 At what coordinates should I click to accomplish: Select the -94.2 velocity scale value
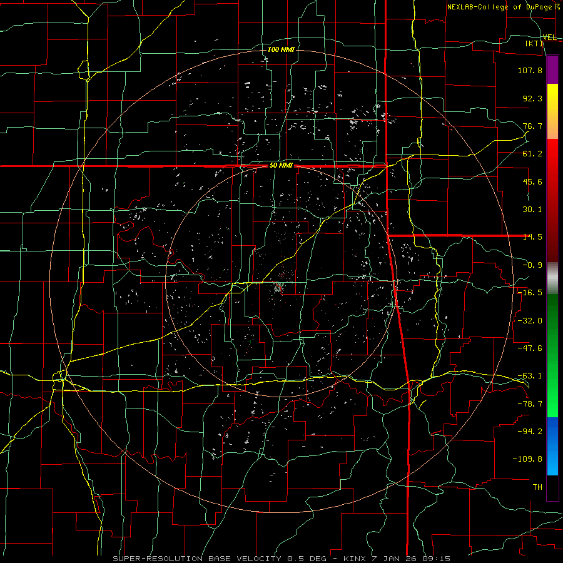pos(530,431)
